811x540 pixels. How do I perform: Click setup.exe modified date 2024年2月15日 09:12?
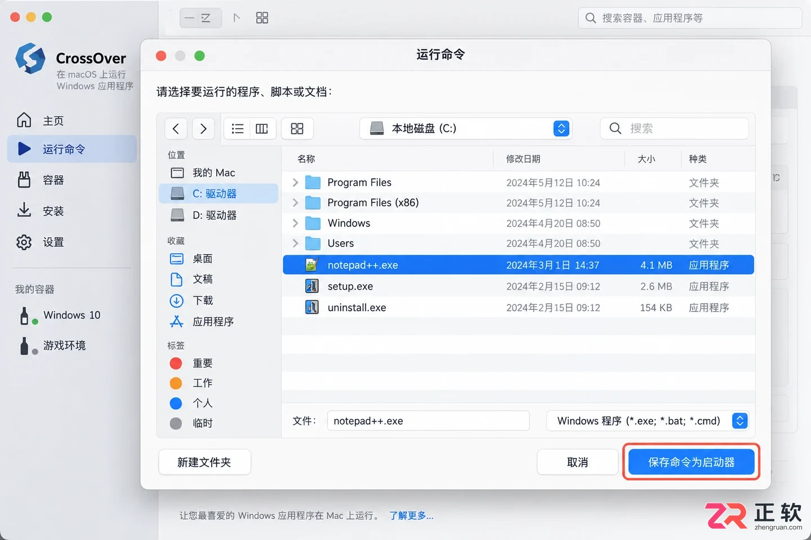(553, 286)
